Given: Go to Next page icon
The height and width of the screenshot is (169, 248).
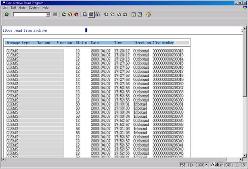Looking at the screenshot, I should pos(119,14).
